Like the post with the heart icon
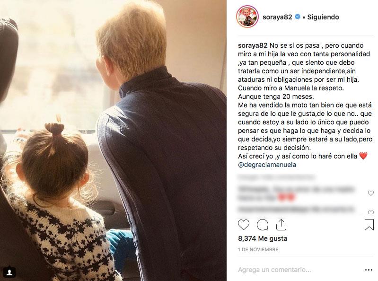Viewport: 378px width, 281px height. point(244,225)
